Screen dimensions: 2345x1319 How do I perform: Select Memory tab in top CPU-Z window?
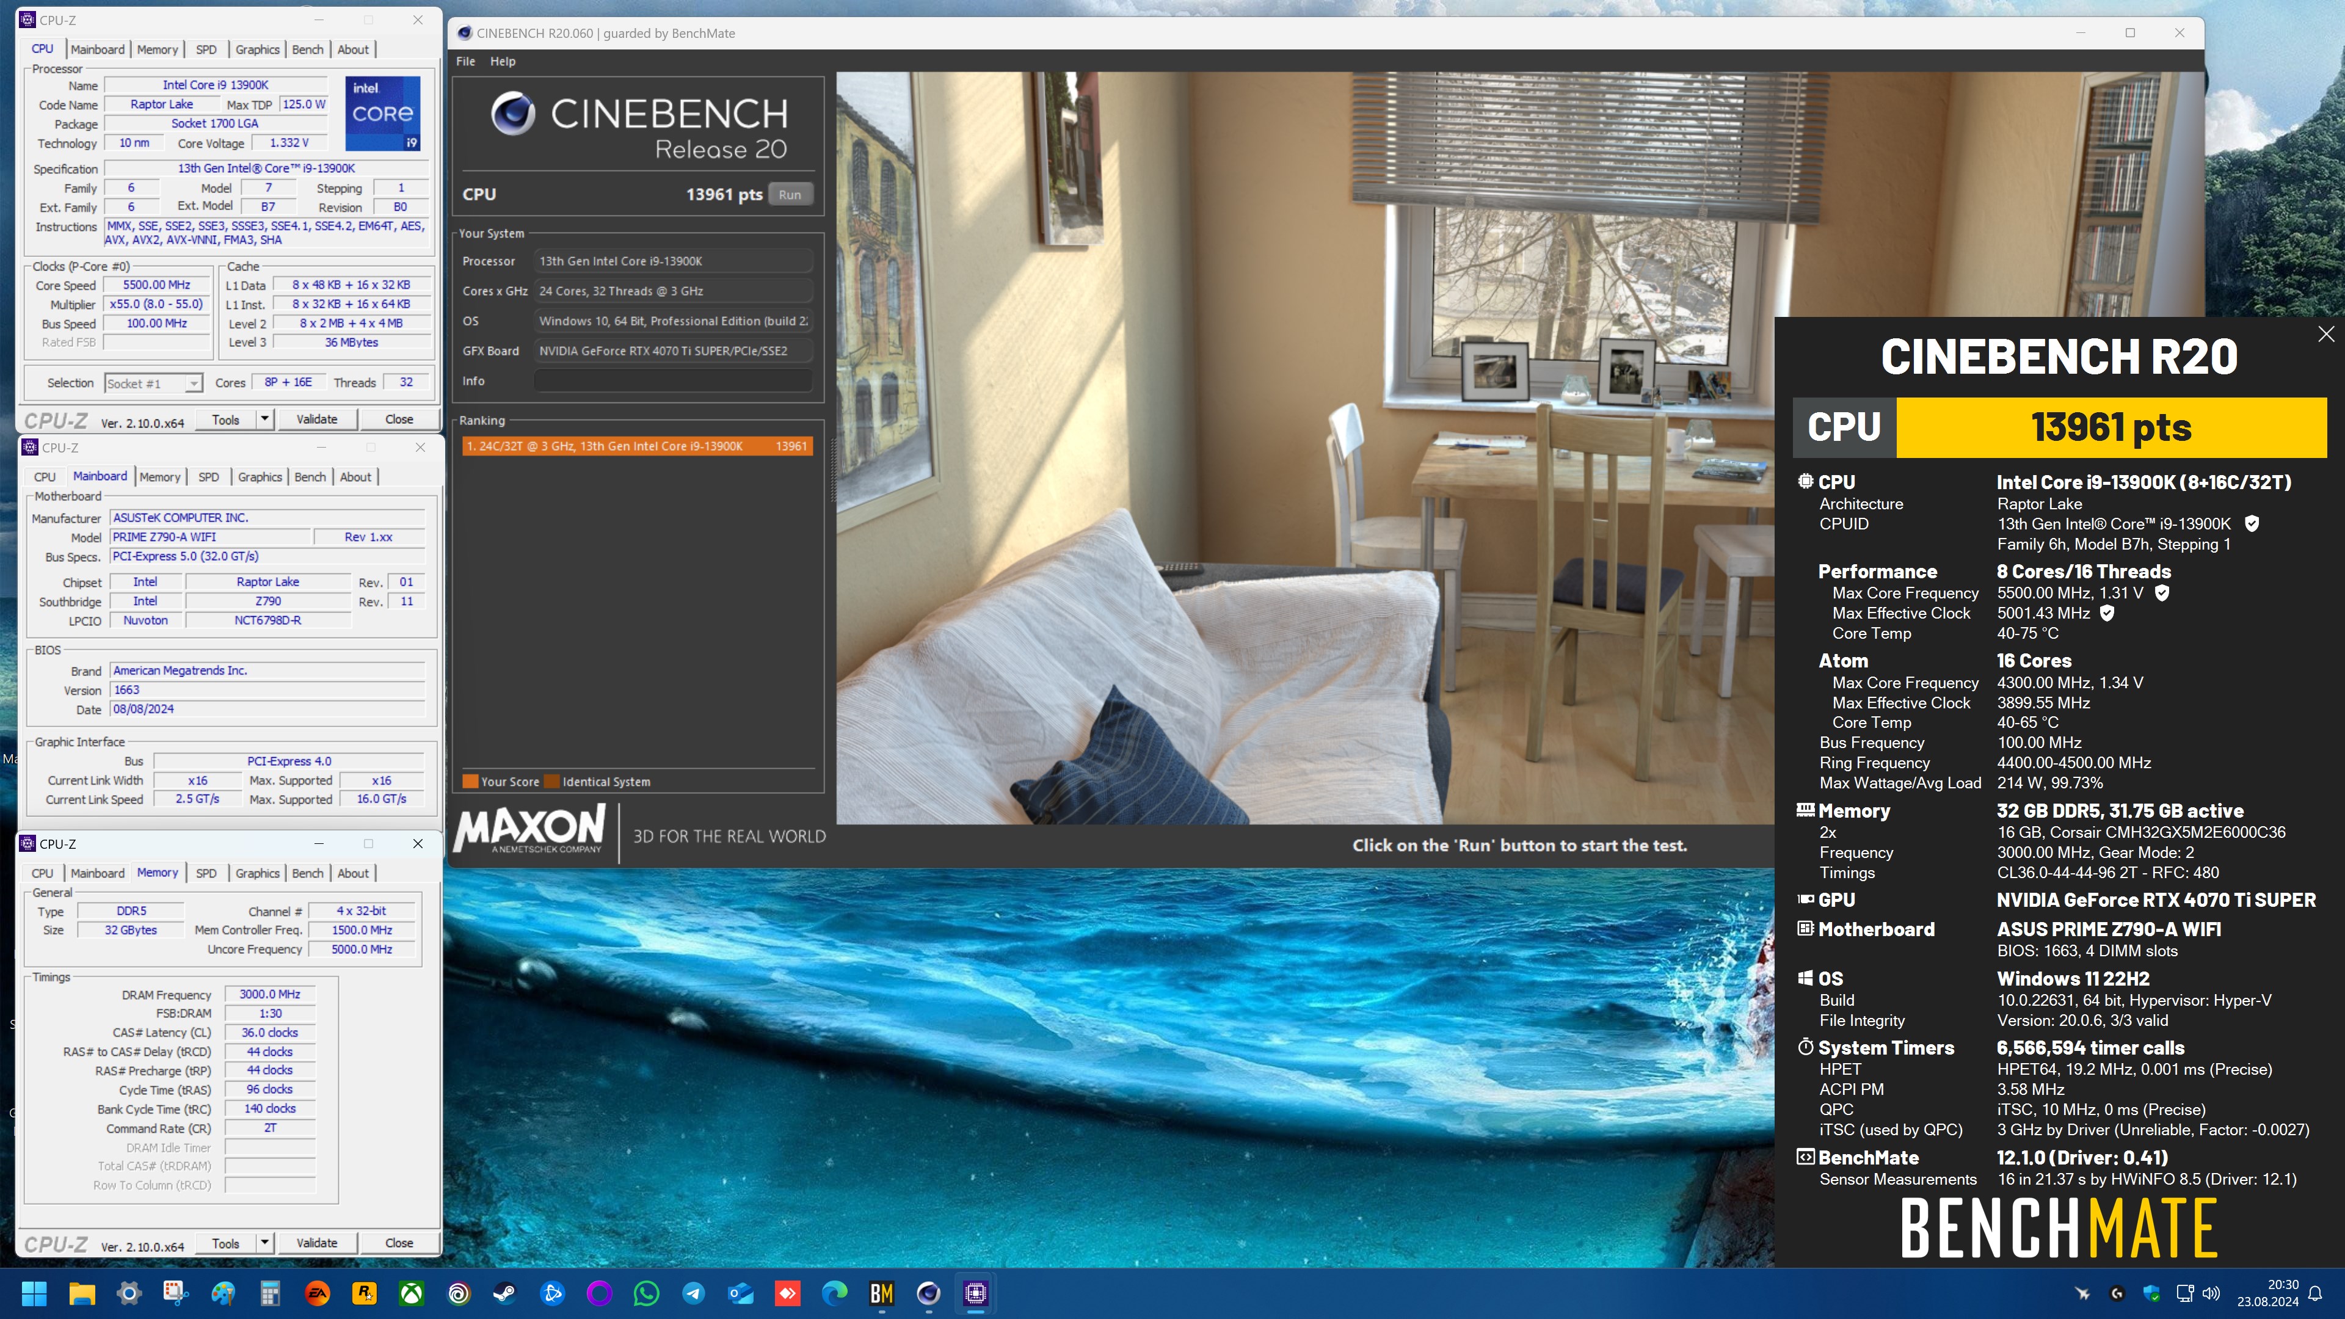tap(158, 49)
